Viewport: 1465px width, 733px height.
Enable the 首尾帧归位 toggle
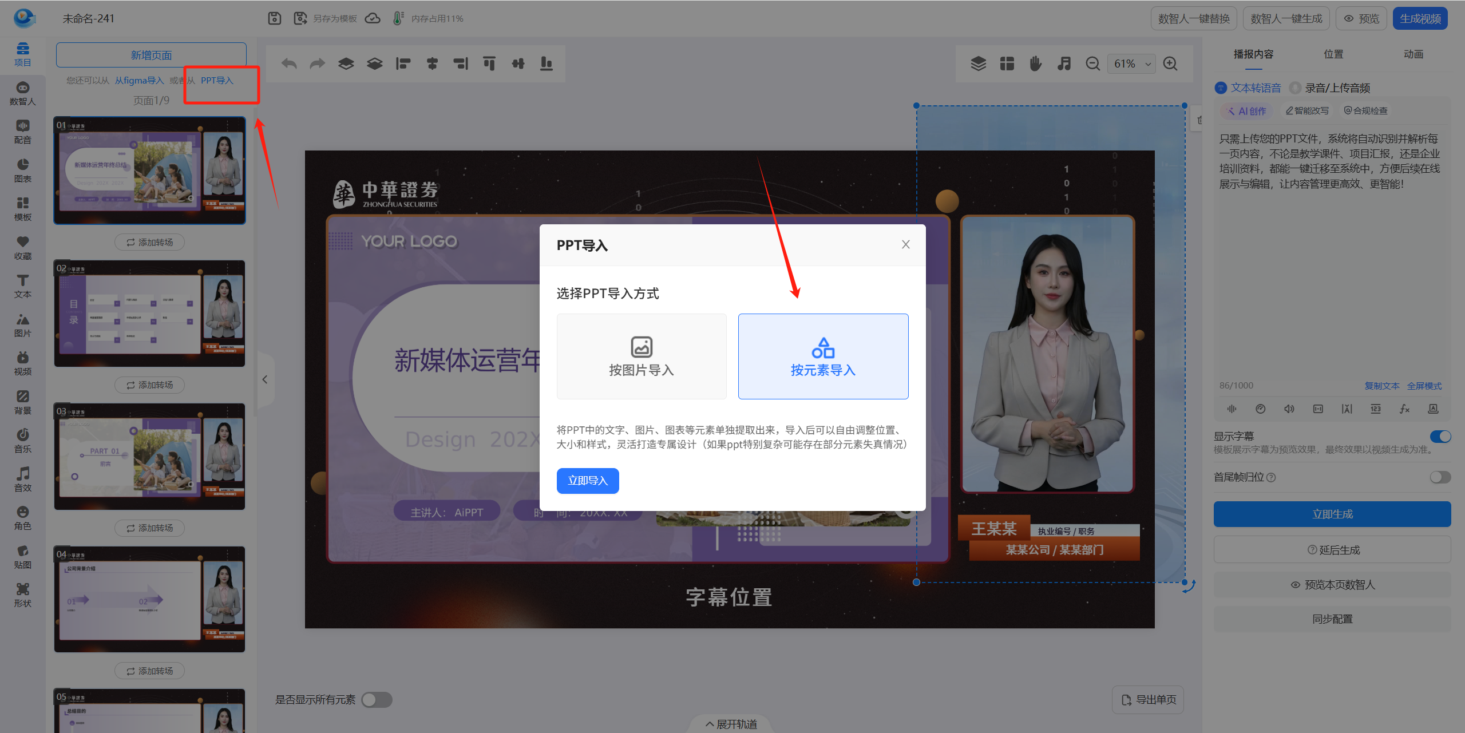coord(1440,477)
